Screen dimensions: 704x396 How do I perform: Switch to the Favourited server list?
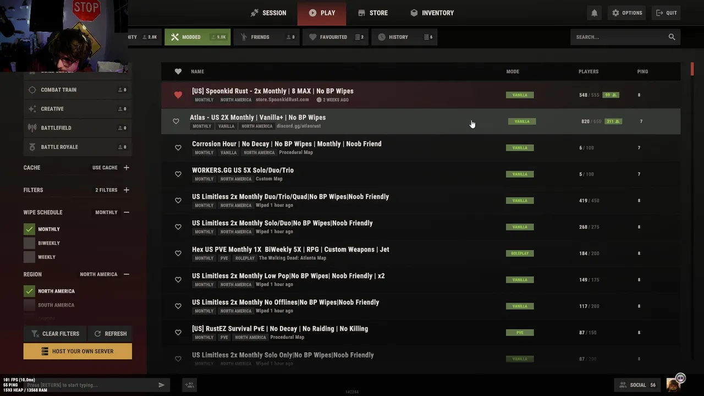point(334,37)
